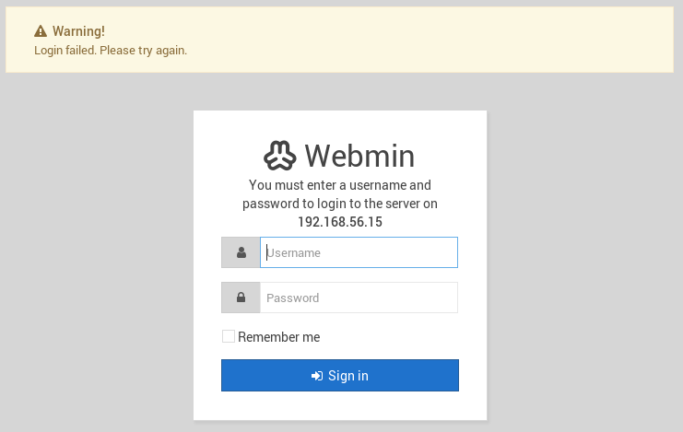
Task: Click the arrow icon on Sign in button
Action: [317, 376]
